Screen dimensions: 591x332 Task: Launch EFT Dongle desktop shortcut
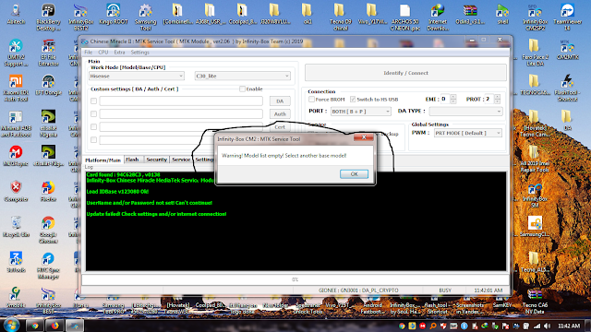tap(48, 85)
